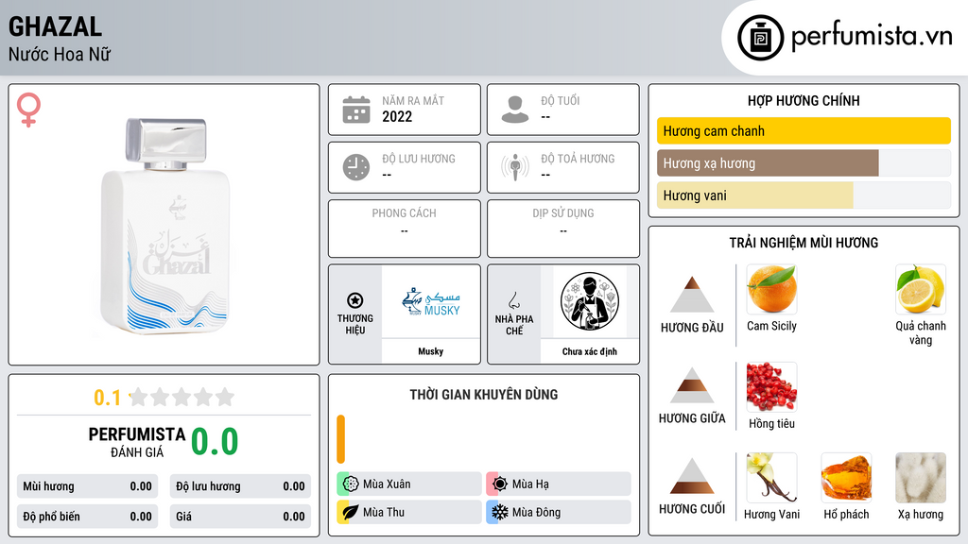Click the perfumista.vn site name
The width and height of the screenshot is (968, 544).
tap(872, 36)
